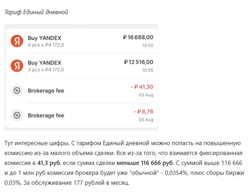This screenshot has height=195, width=249.
Task: Click the ₽16 688,00 amount
Action: pyautogui.click(x=138, y=37)
